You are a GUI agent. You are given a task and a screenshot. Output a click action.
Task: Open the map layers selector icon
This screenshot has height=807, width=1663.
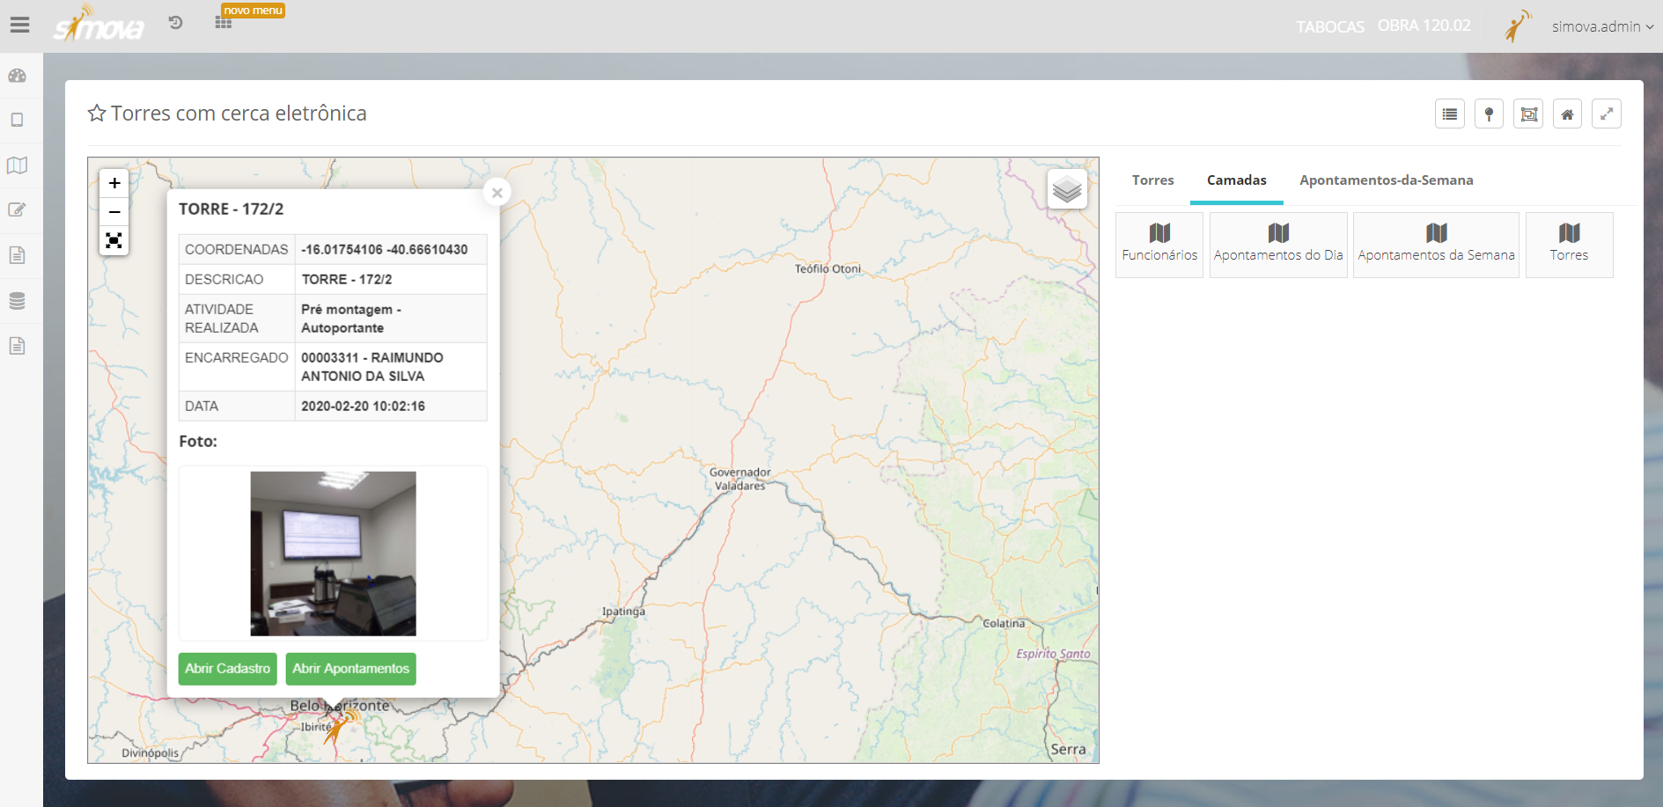coord(1066,189)
